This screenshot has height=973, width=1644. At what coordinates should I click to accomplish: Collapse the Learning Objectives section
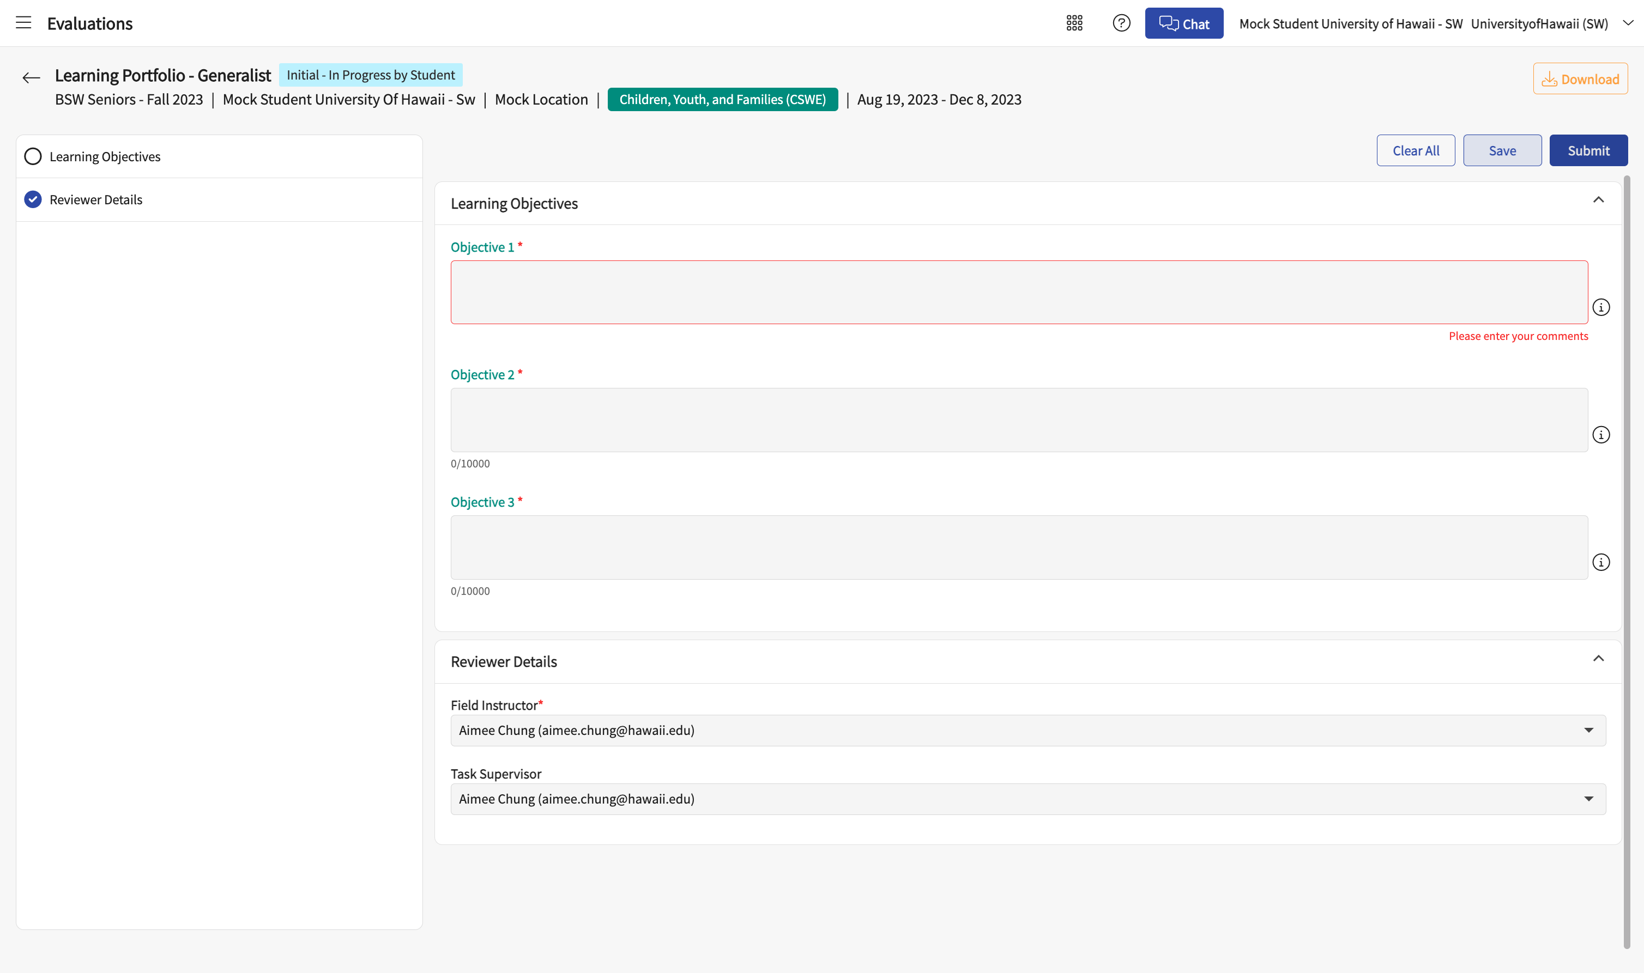click(x=1598, y=200)
